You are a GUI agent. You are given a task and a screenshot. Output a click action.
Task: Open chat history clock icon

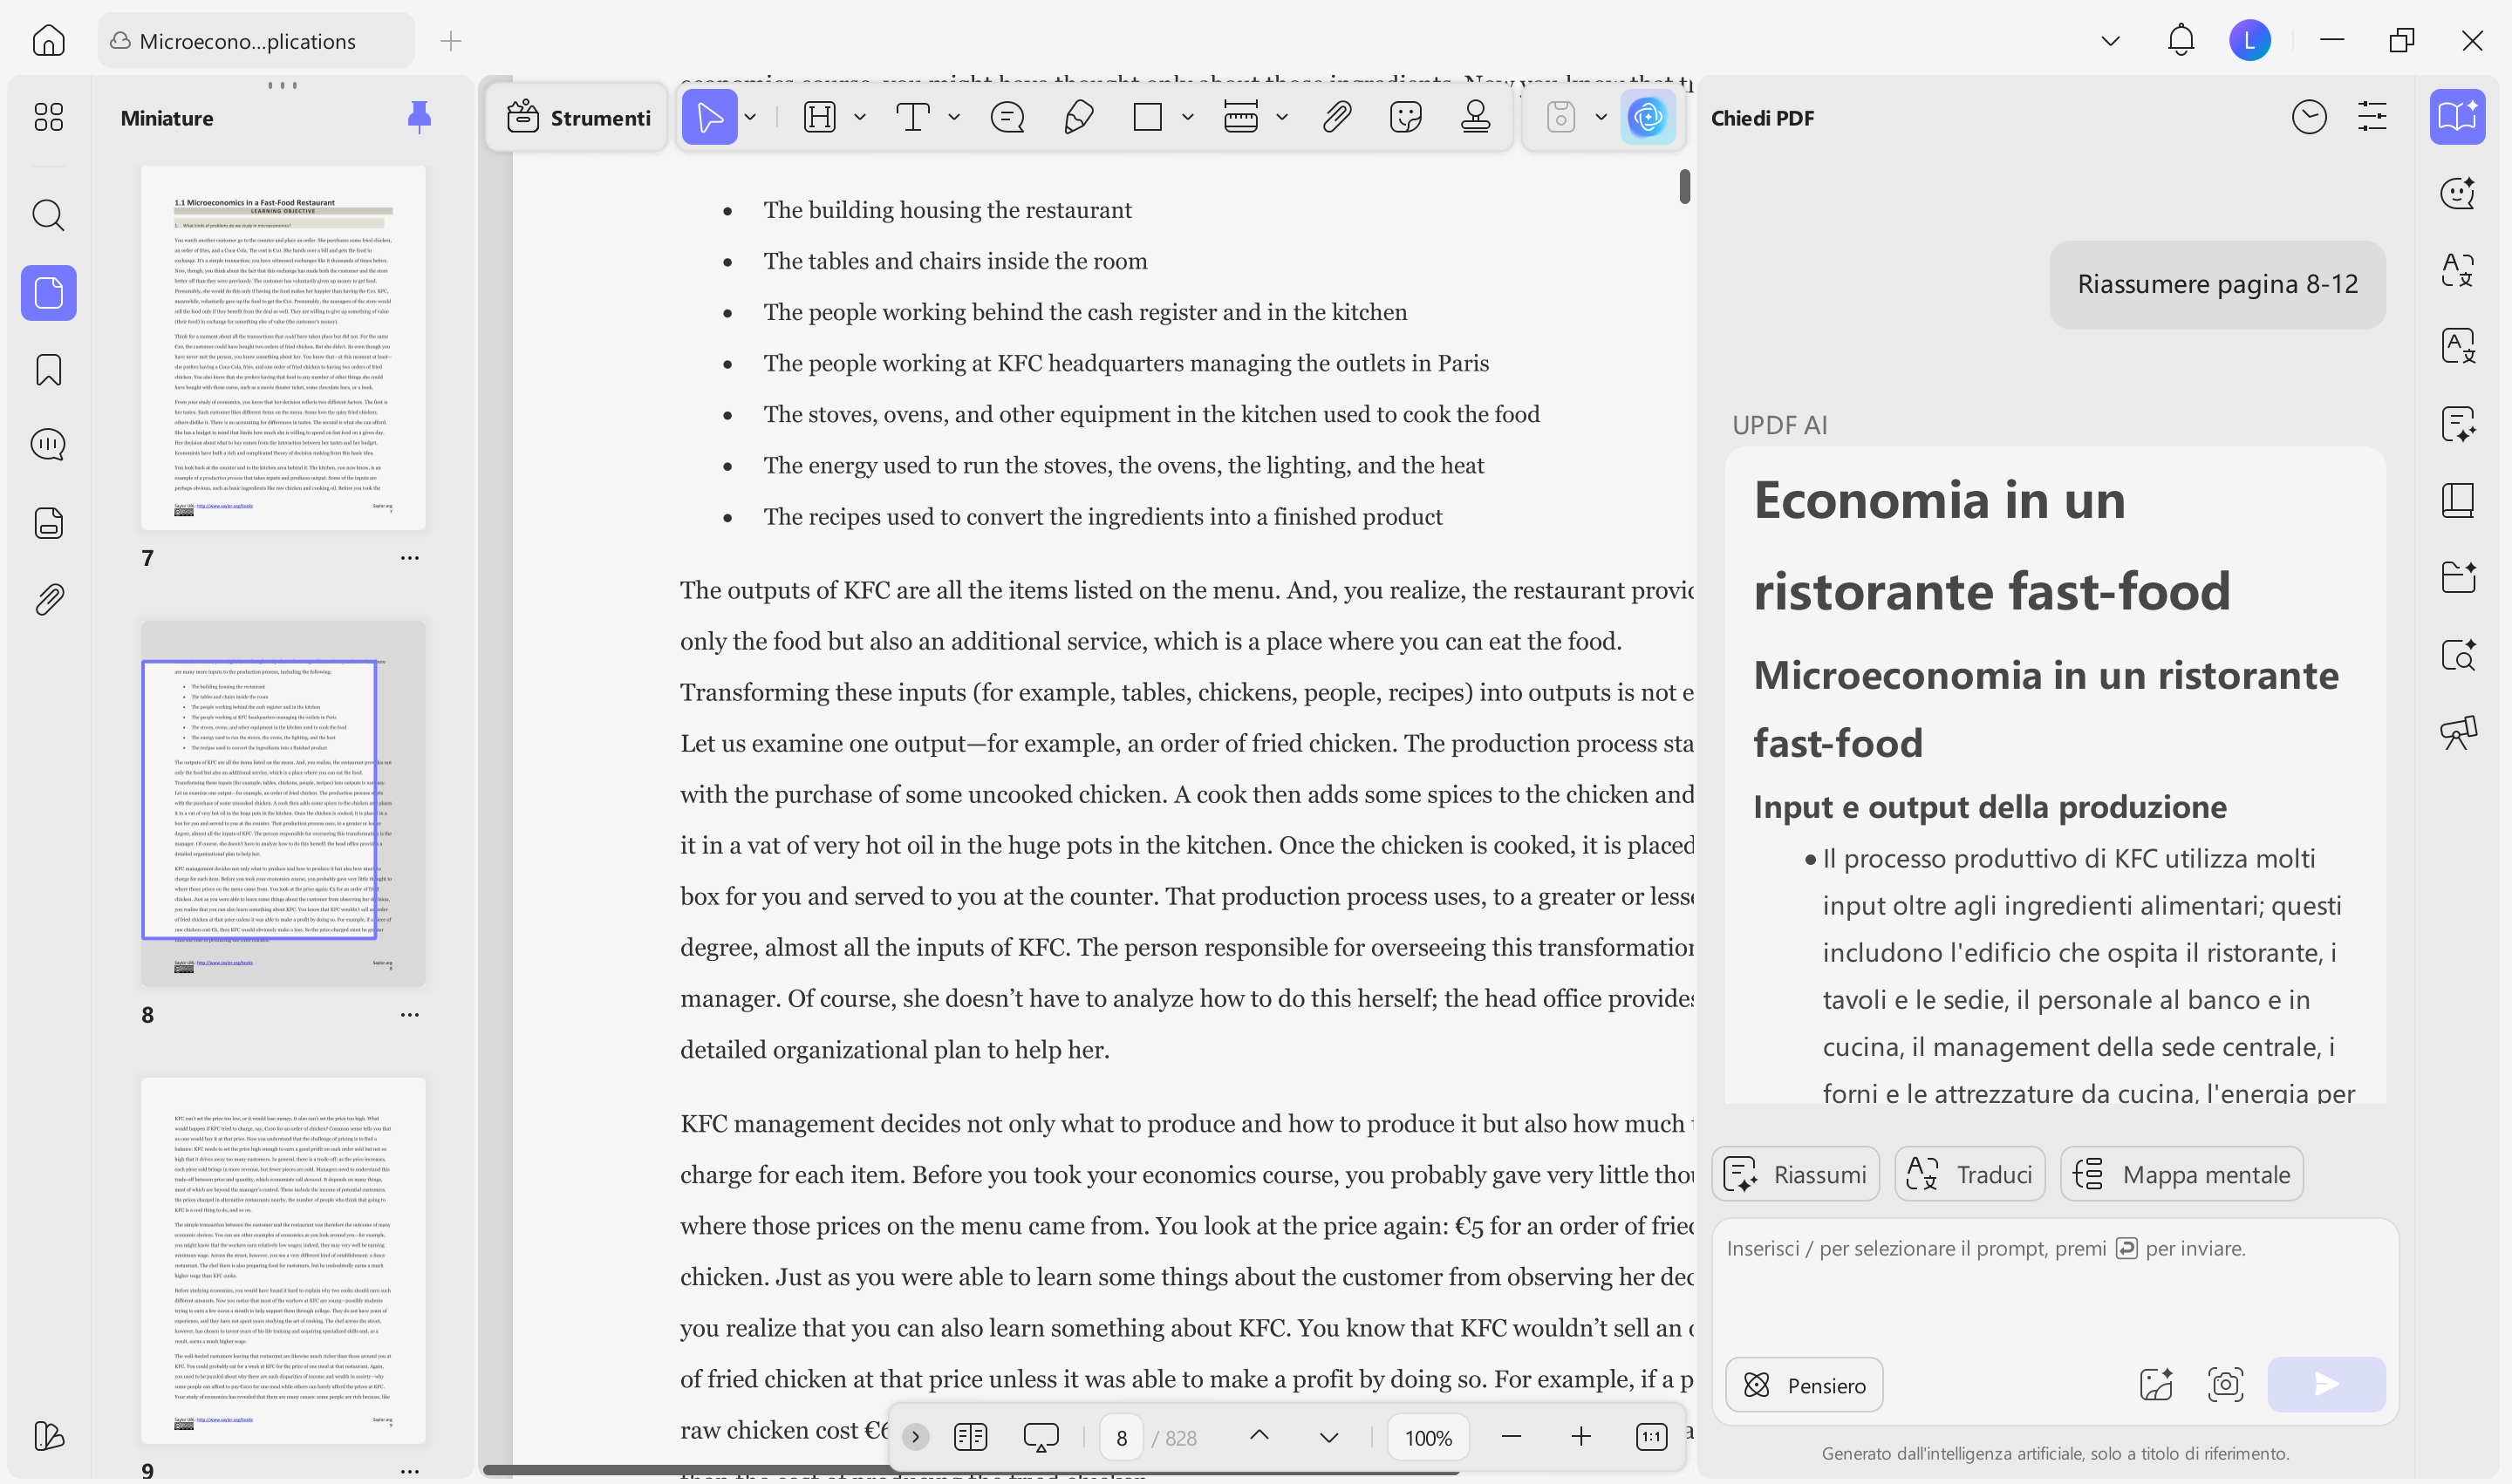pyautogui.click(x=2309, y=117)
